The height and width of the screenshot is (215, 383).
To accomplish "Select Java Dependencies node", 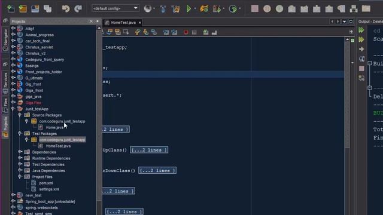I will [48, 171].
